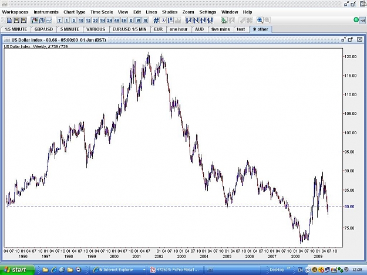The height and width of the screenshot is (275, 367).
Task: Open the FxPro MetaTrader taskbar button
Action: [x=176, y=270]
